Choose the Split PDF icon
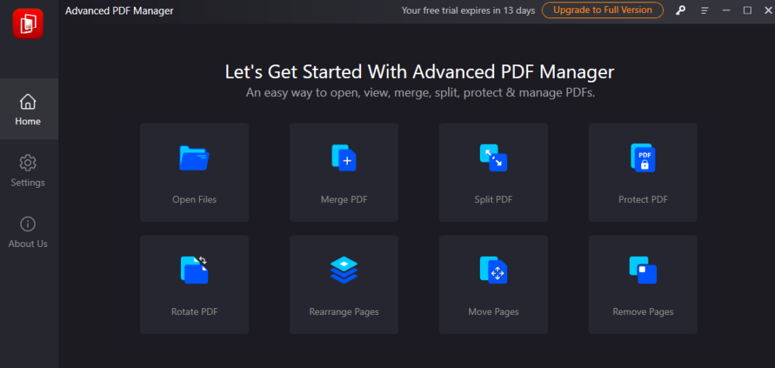Screen dimensions: 775x368 [493, 157]
